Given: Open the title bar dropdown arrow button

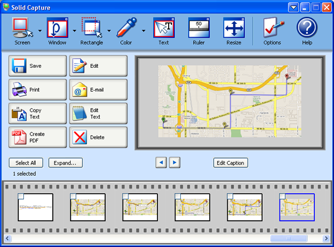Looking at the screenshot, I should (293, 7).
